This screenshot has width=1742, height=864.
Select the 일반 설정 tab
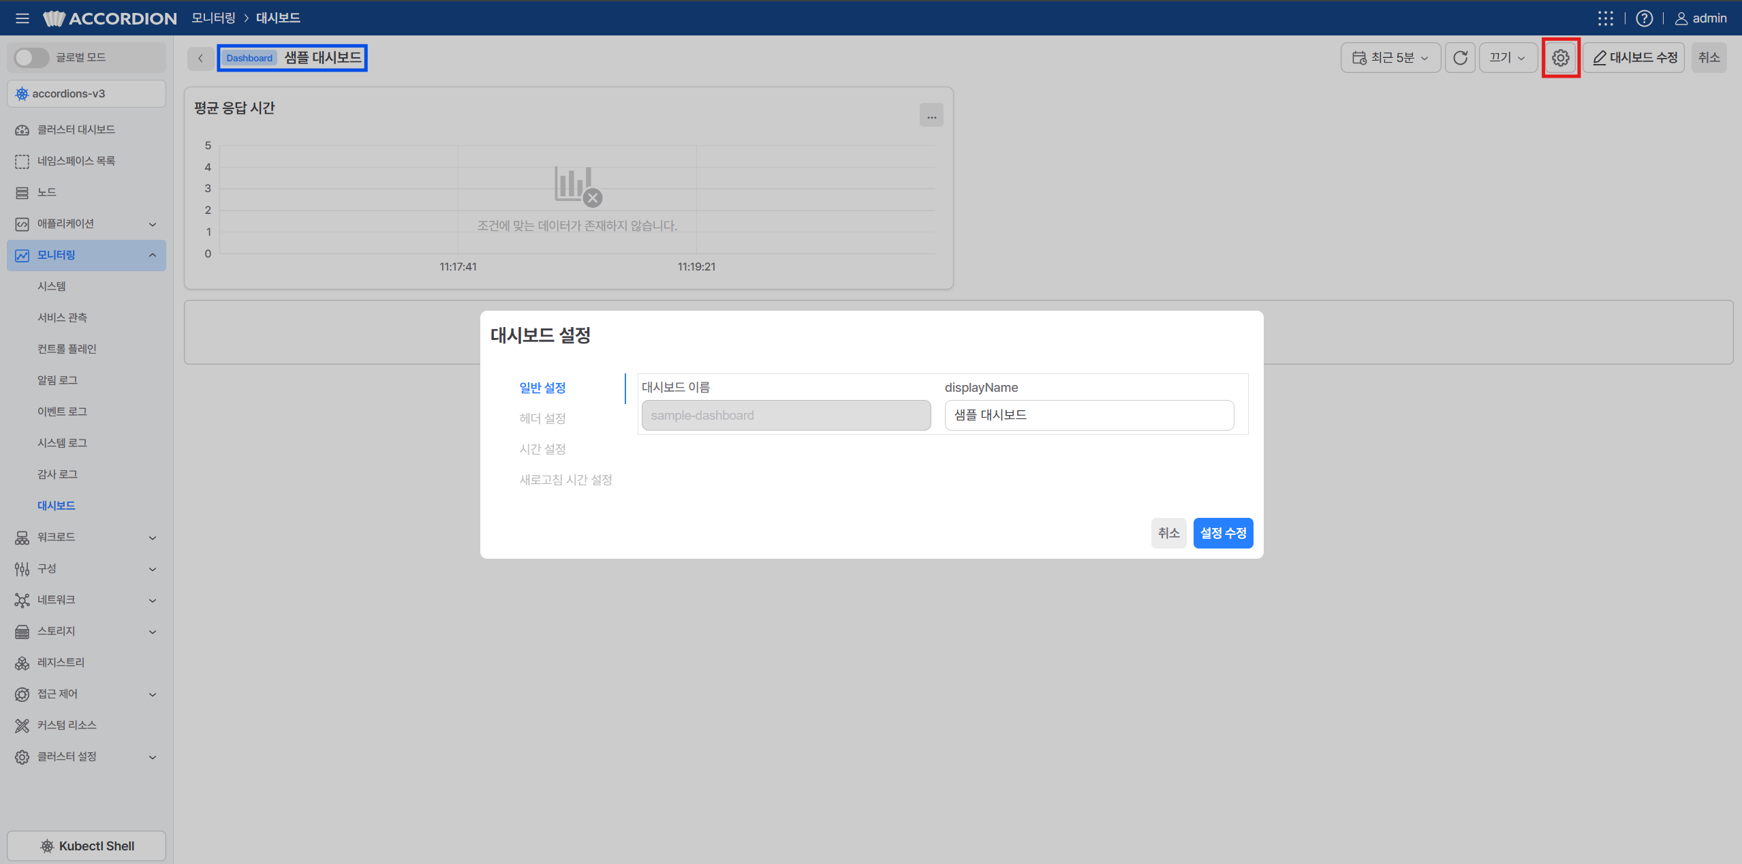coord(542,388)
